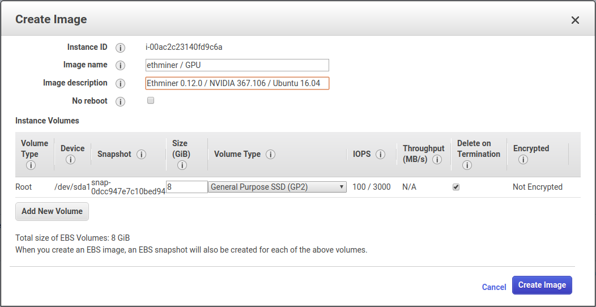Focus the Image name text field

237,65
